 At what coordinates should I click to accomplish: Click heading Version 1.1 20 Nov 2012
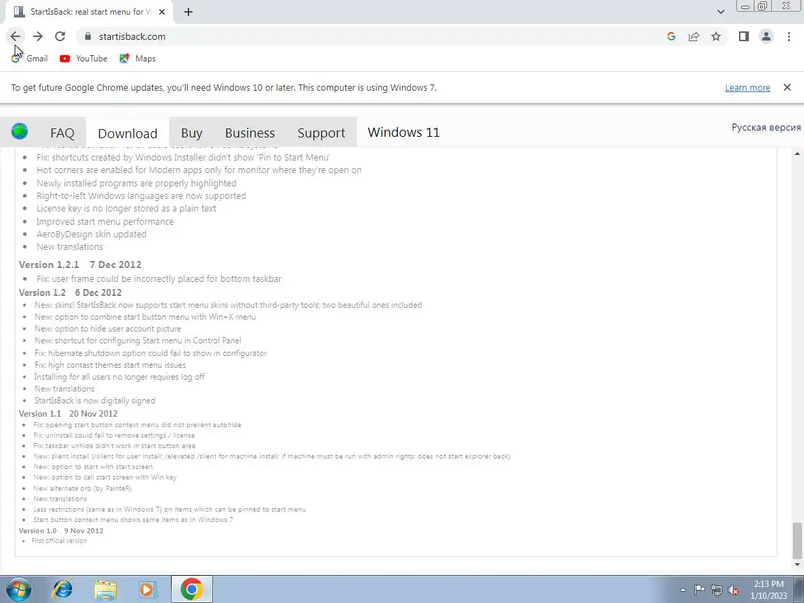tap(68, 414)
